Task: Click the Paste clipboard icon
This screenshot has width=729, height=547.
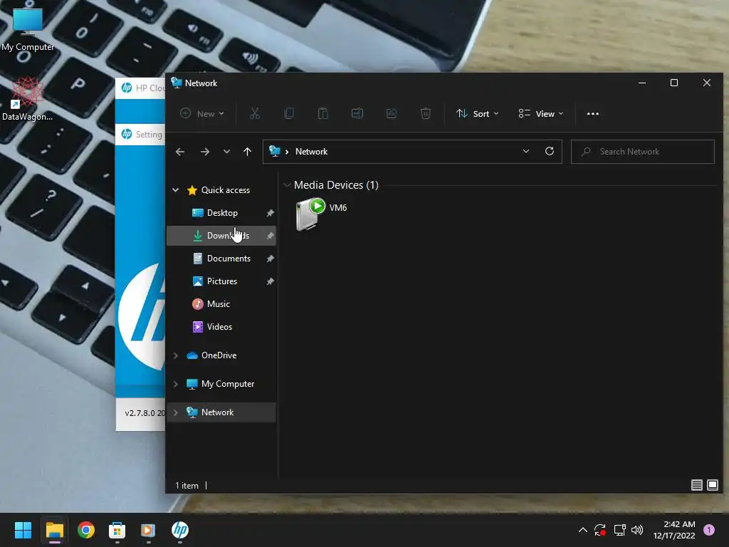Action: [323, 113]
